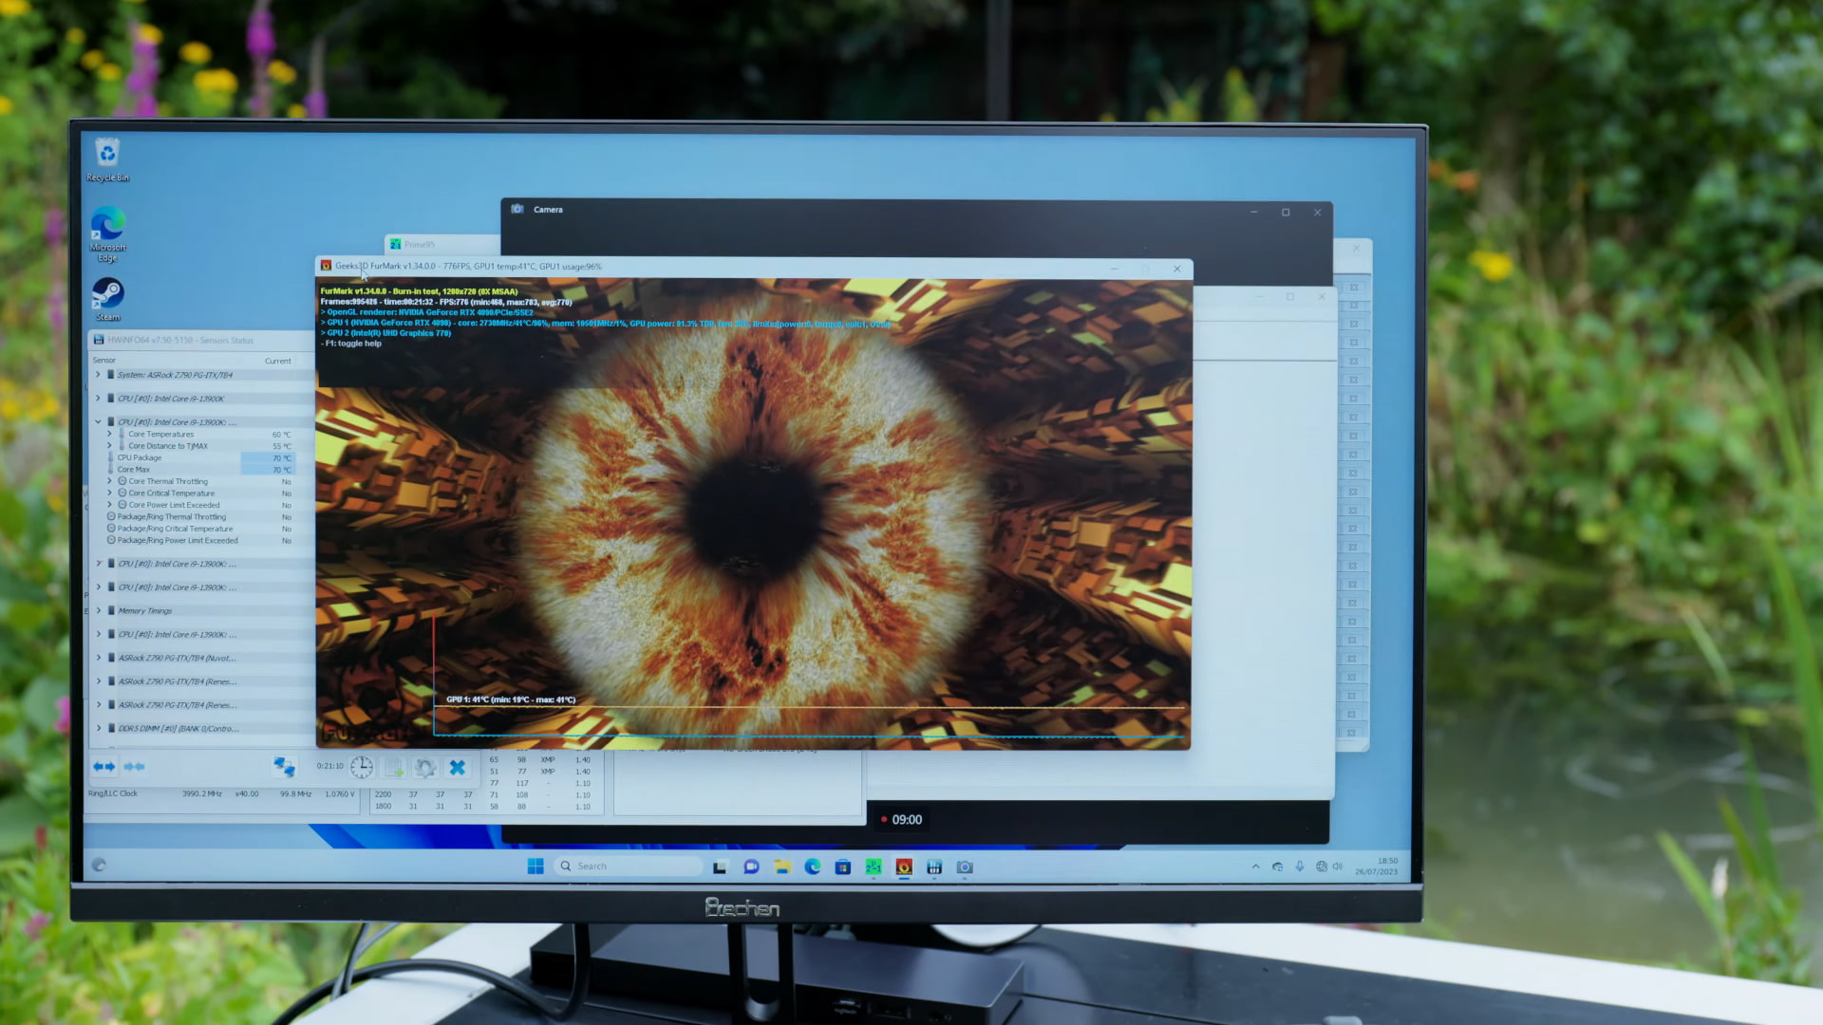Show hidden tray icons with the chevron
The width and height of the screenshot is (1823, 1025).
(x=1255, y=867)
